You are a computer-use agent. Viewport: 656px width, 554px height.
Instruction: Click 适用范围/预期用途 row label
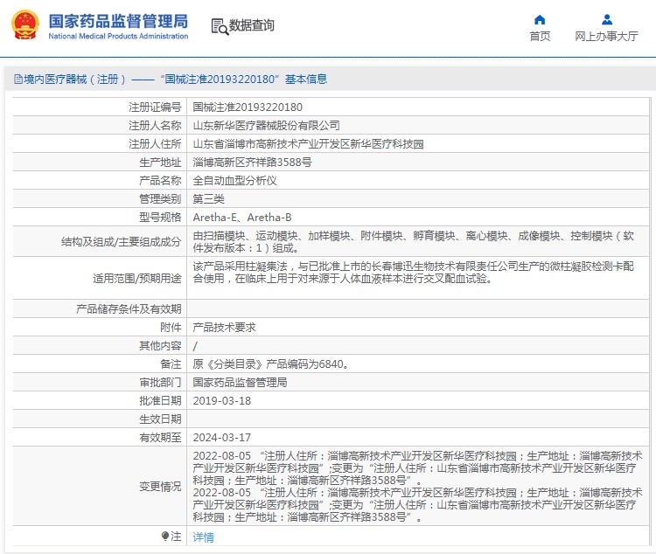tap(137, 279)
